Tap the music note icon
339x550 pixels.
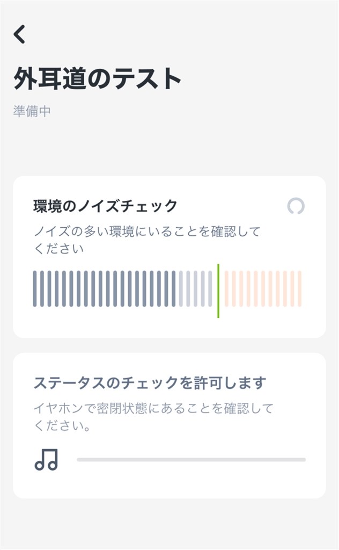(x=46, y=460)
